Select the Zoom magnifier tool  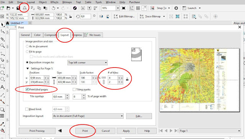(2, 45)
